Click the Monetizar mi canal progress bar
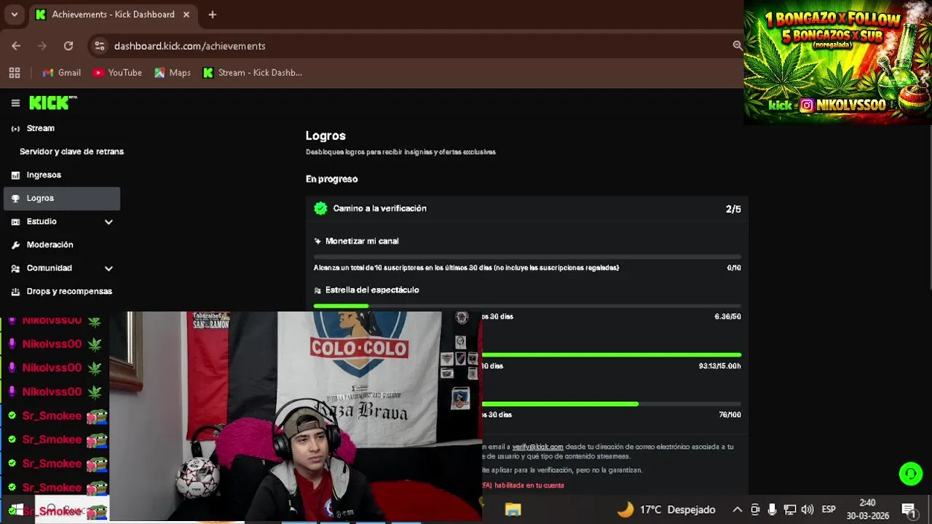This screenshot has width=932, height=524. 527,257
